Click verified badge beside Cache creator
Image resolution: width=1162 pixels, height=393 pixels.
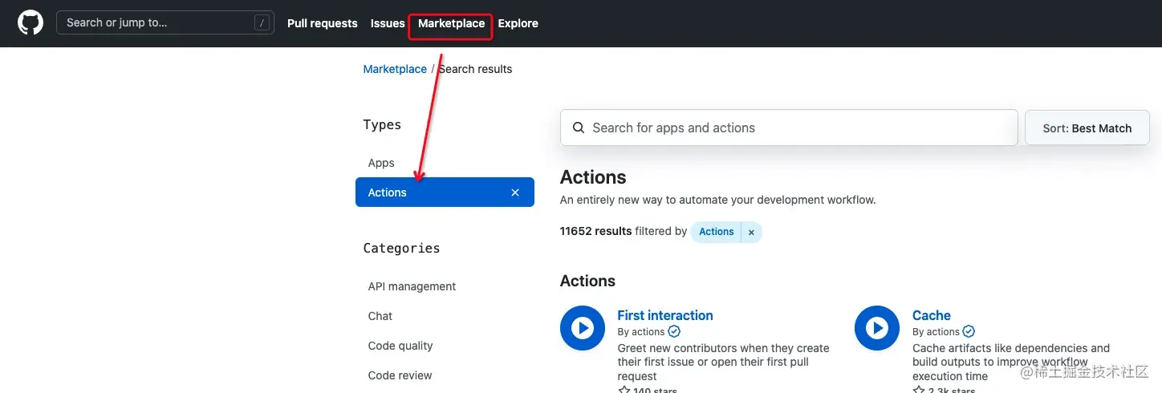[969, 331]
